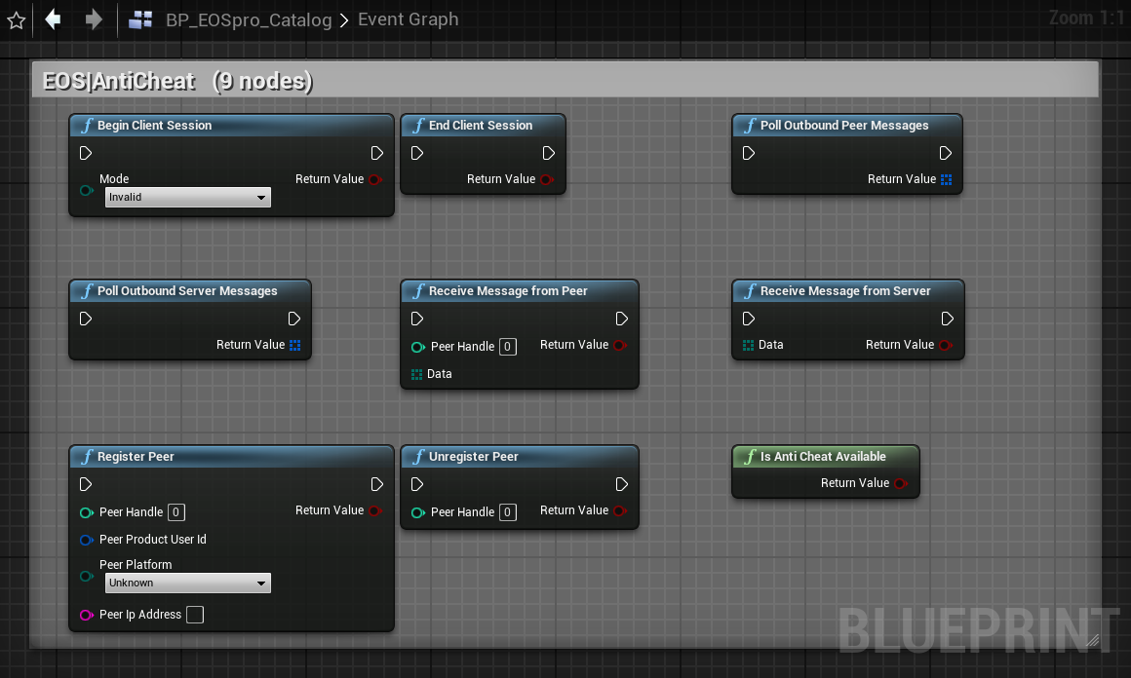The width and height of the screenshot is (1131, 678).
Task: Open Peer Platform dropdown set to Unknown
Action: pyautogui.click(x=187, y=583)
